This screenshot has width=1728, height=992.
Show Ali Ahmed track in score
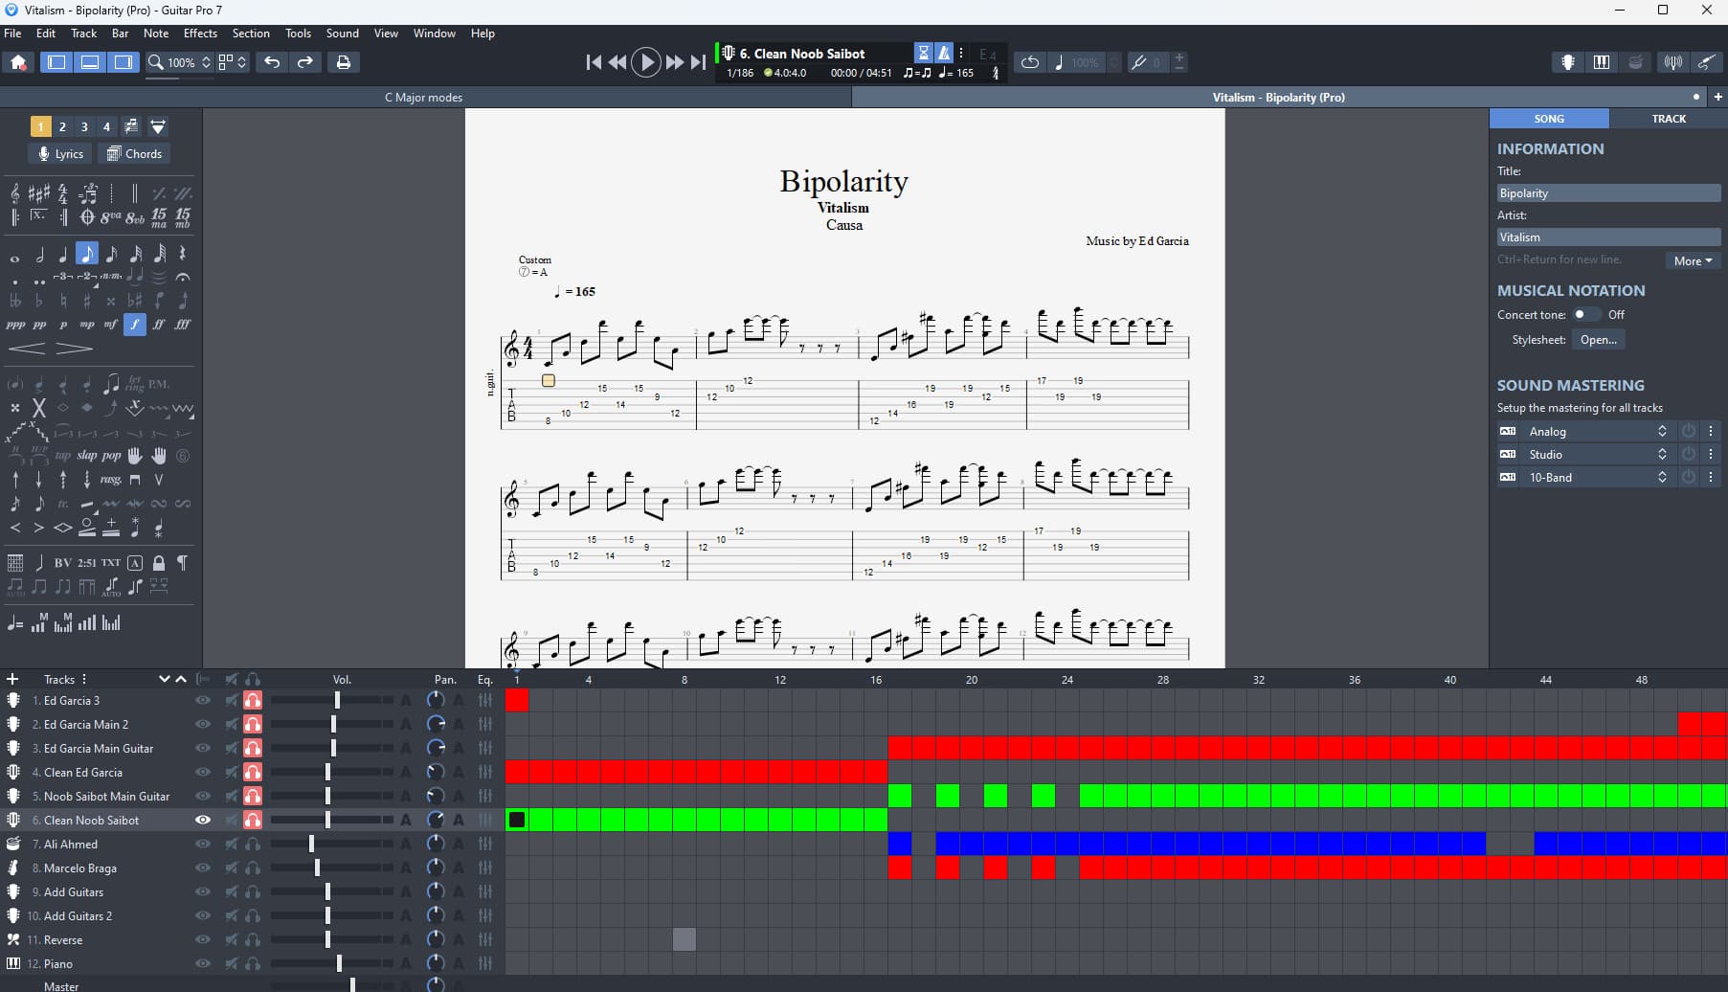[x=202, y=845]
